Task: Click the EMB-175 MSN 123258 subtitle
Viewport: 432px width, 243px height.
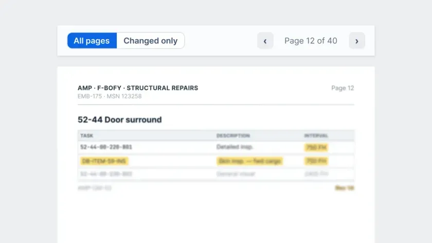Action: point(110,96)
